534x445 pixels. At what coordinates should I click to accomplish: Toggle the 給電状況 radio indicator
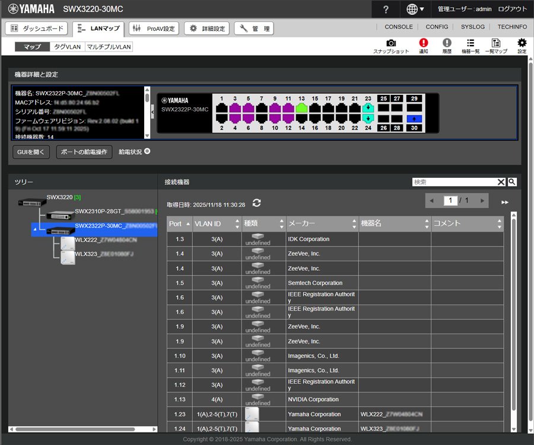coord(147,151)
